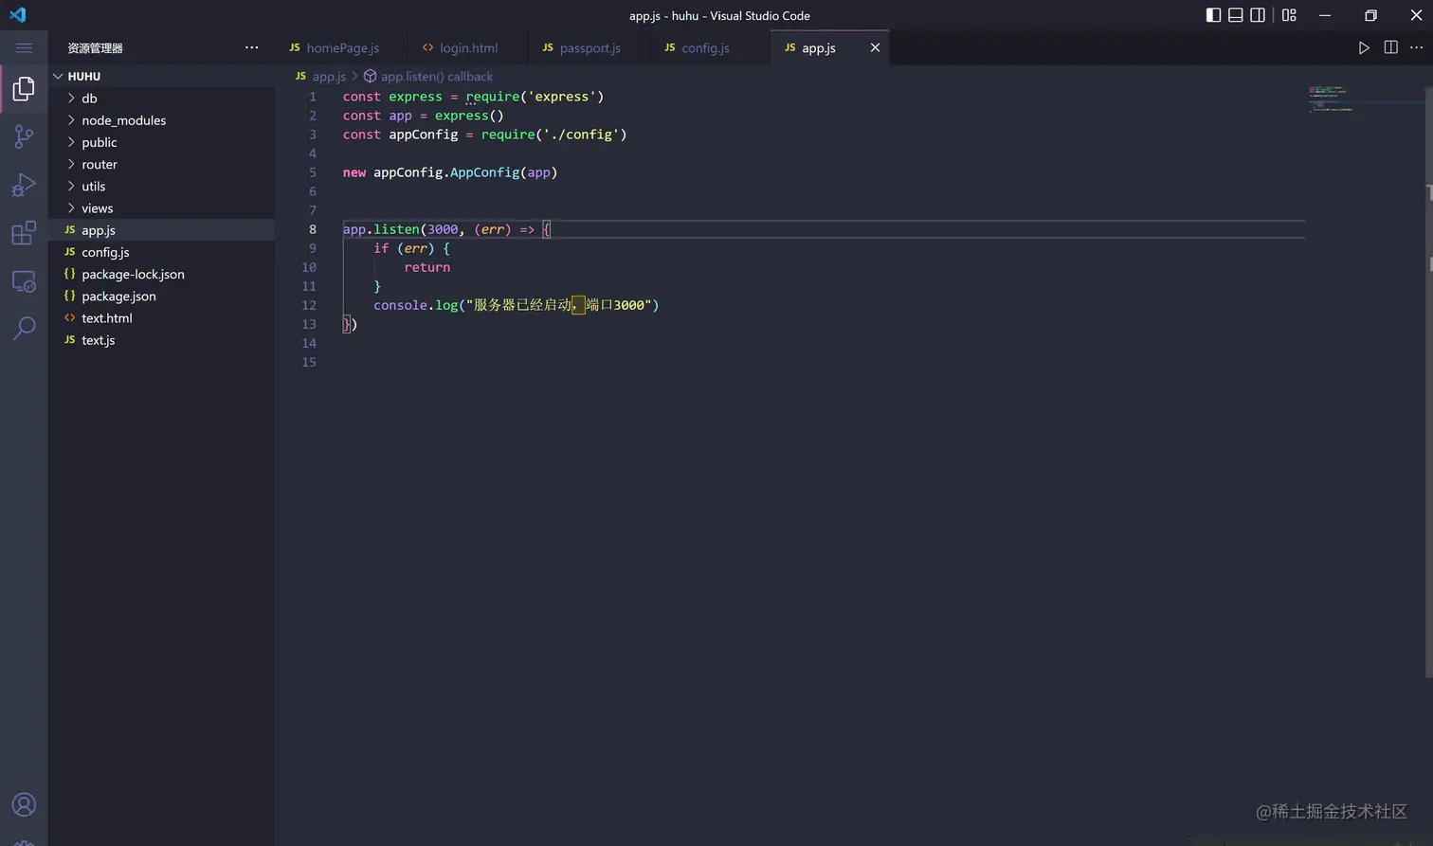This screenshot has height=846, width=1433.
Task: Open config.js in the file explorer
Action: click(161, 252)
